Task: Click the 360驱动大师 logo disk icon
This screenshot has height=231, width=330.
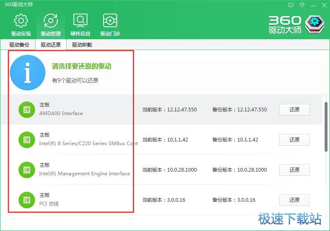Action: click(x=315, y=24)
